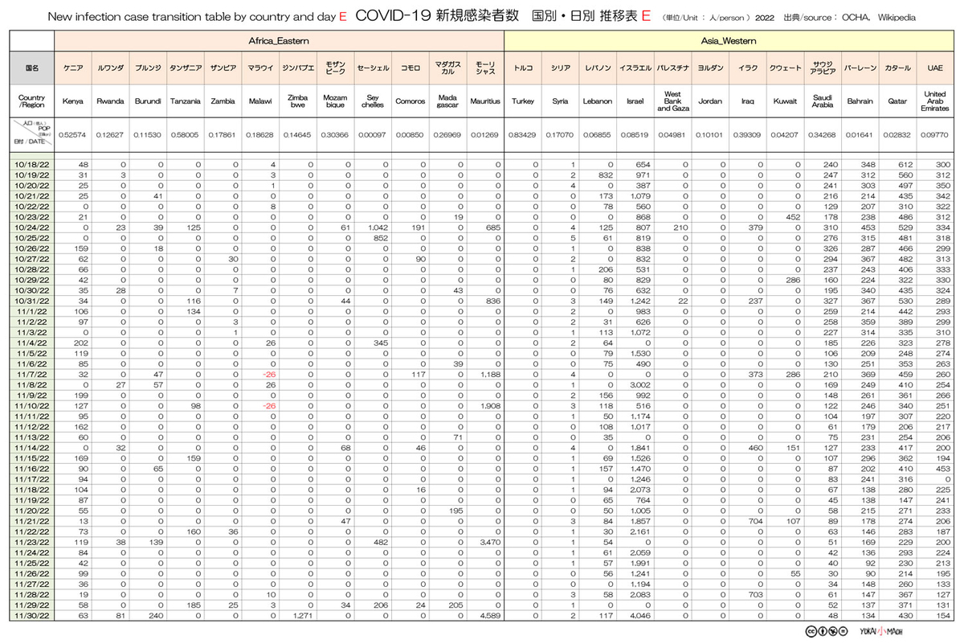Viewport: 964px width, 644px height.
Task: Click the Zimbabwe column header
Action: click(x=298, y=102)
